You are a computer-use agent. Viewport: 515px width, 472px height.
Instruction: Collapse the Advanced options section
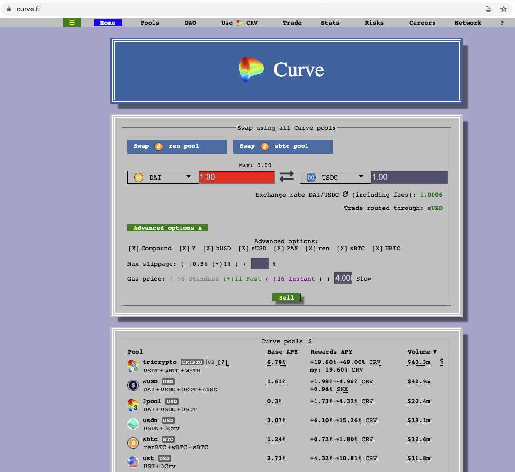click(167, 227)
